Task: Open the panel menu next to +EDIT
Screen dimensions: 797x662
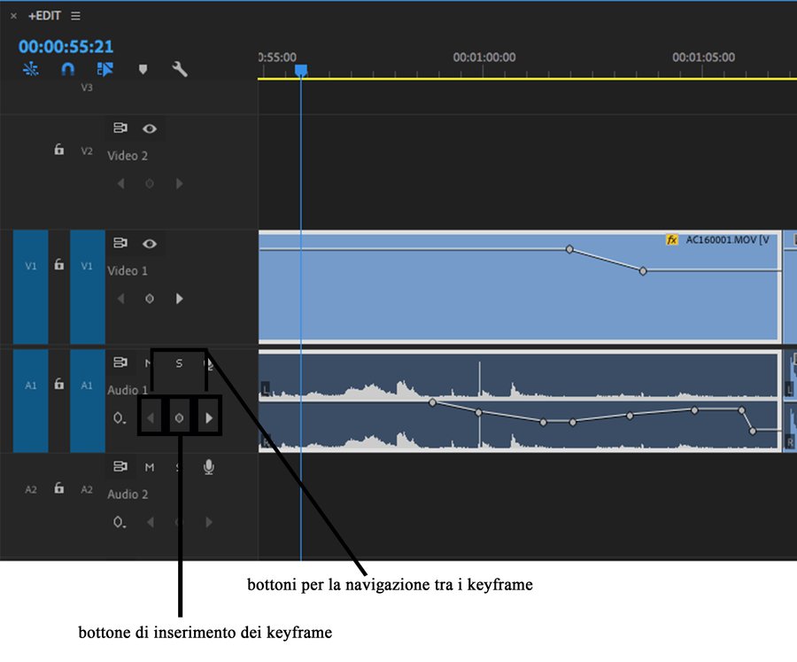Action: pos(75,16)
